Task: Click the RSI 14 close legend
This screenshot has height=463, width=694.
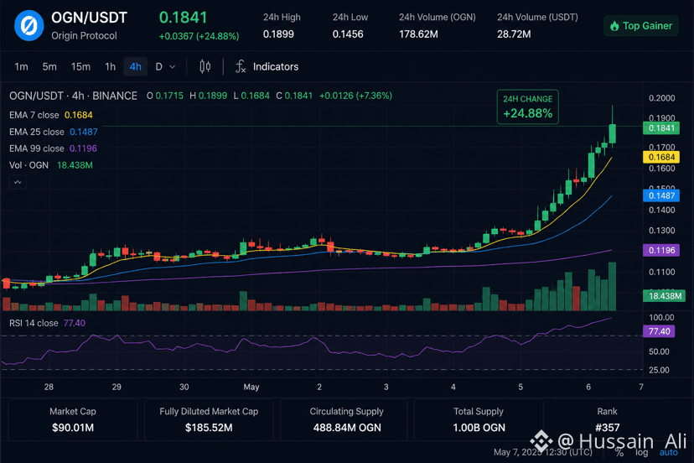Action: (48, 323)
